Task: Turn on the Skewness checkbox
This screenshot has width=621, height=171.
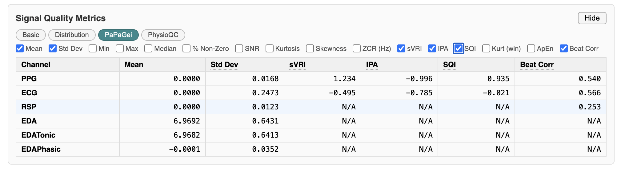Action: coord(310,48)
